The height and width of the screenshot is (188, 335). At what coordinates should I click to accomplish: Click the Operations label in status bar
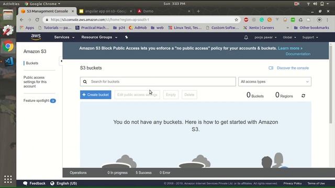[x=78, y=173]
